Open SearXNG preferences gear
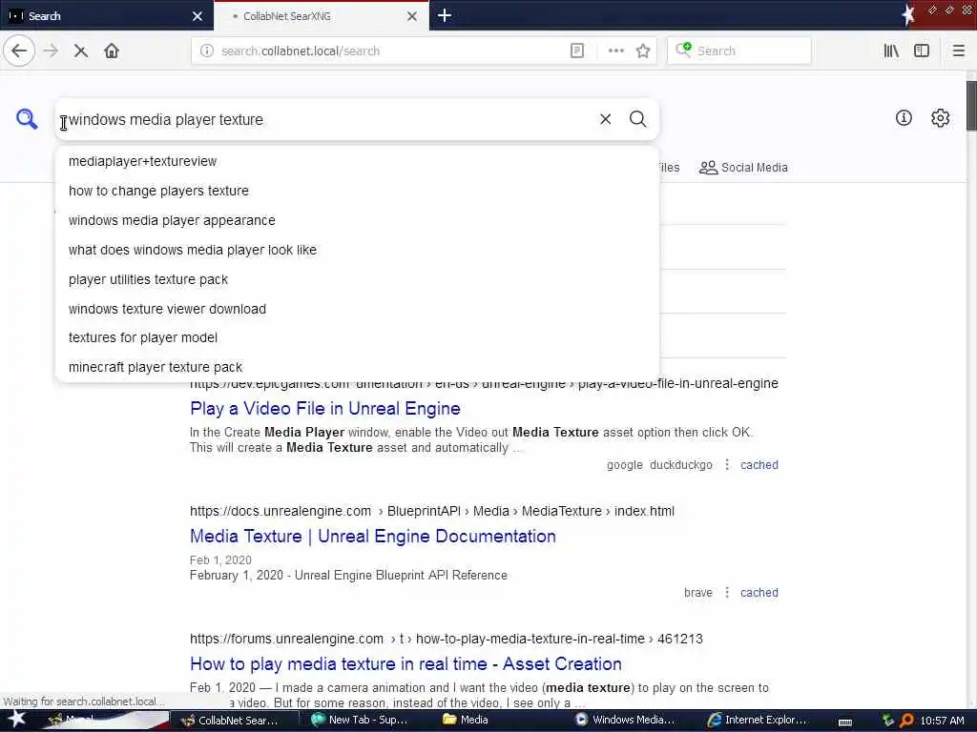 point(940,117)
